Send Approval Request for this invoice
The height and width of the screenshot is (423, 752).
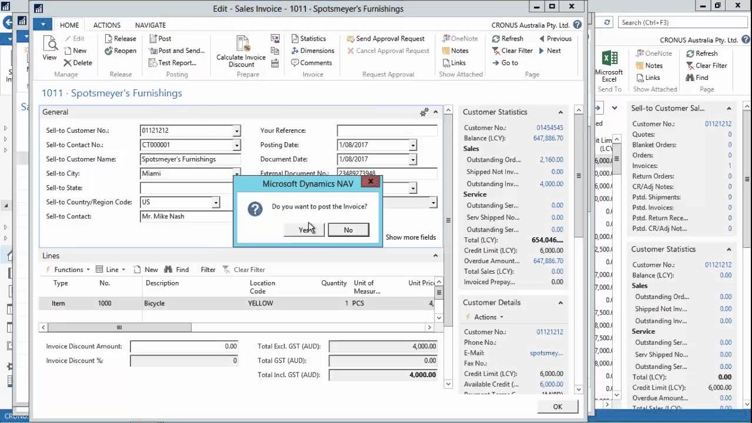coord(385,39)
